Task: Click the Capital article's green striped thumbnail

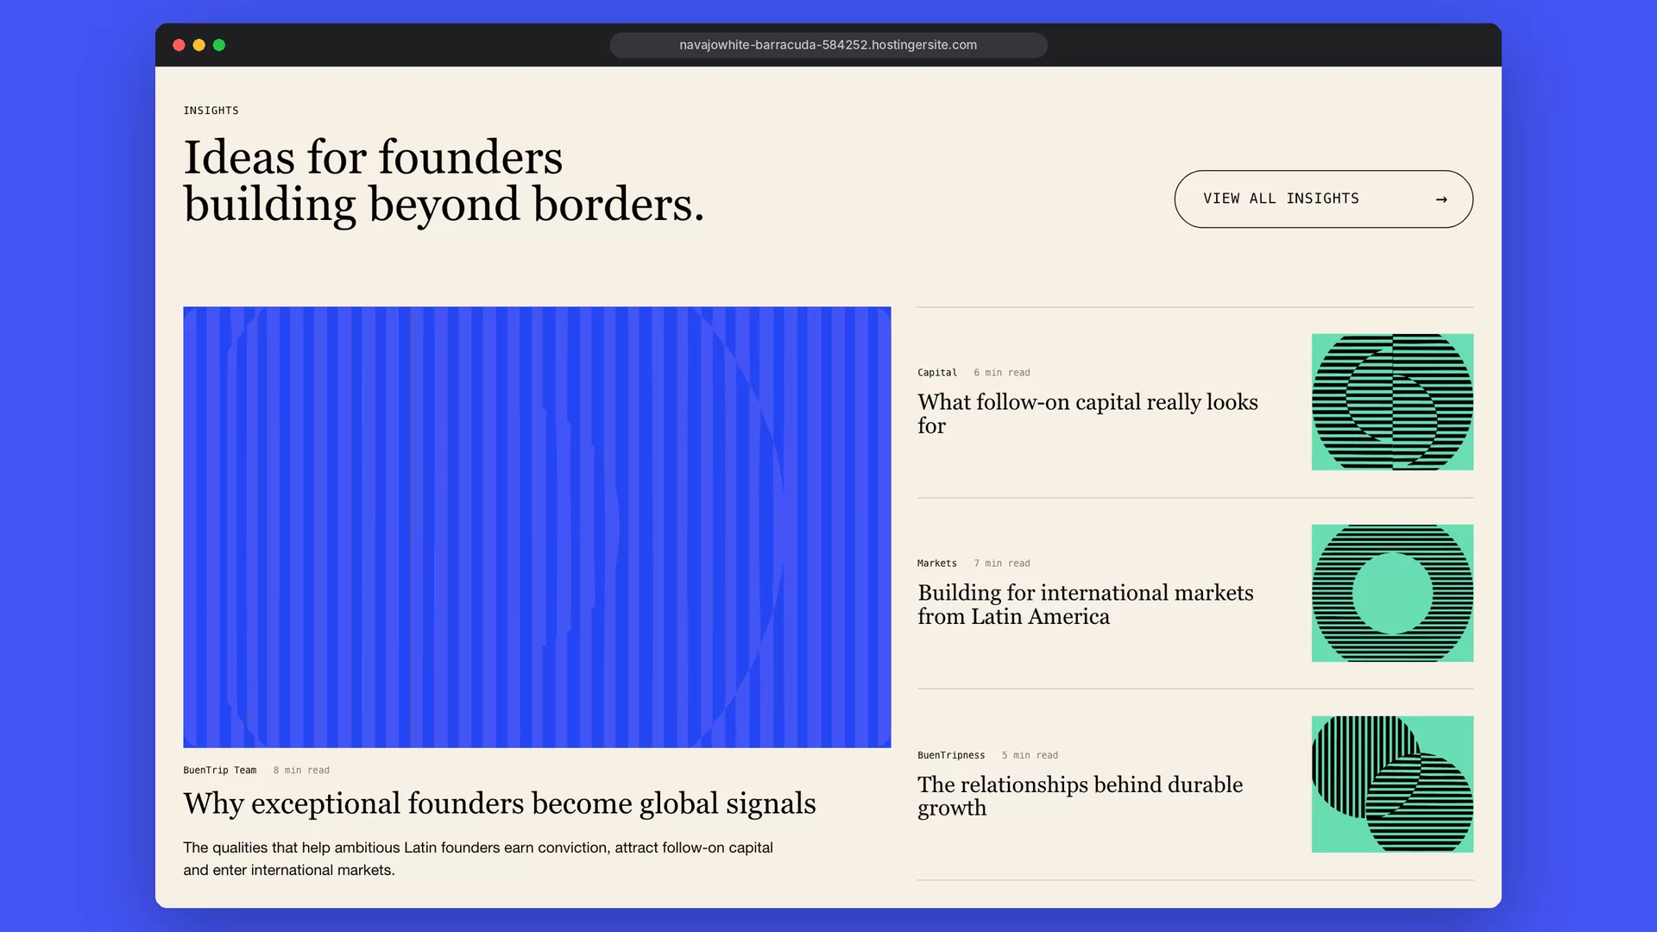Action: pos(1392,402)
